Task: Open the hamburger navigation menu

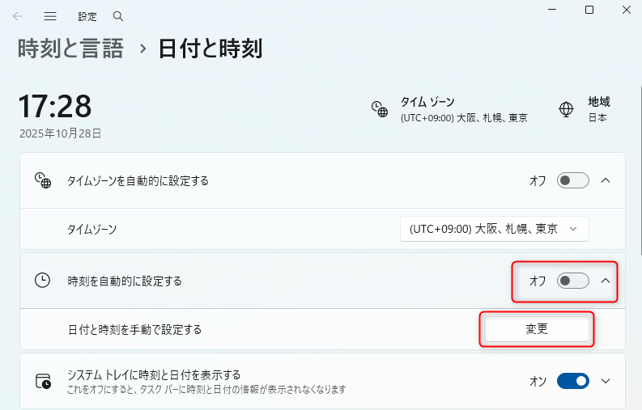Action: point(50,16)
